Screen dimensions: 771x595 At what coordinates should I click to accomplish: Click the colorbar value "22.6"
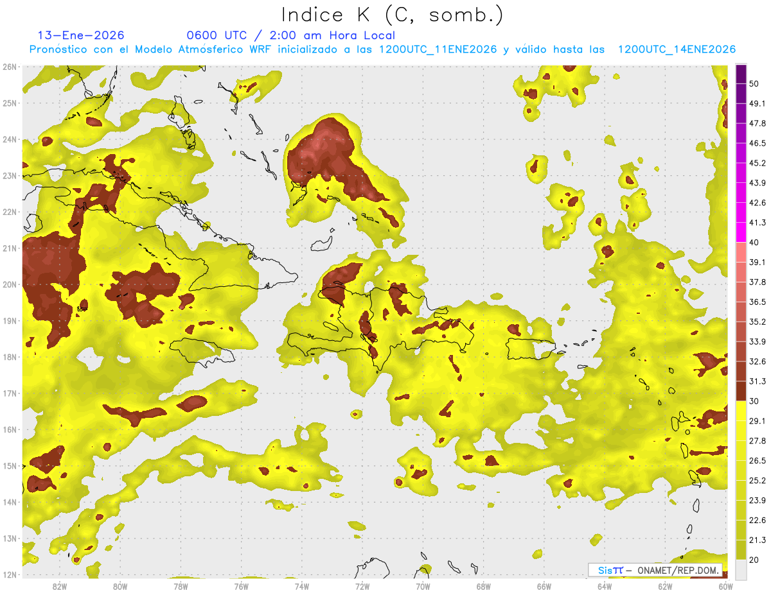click(758, 521)
